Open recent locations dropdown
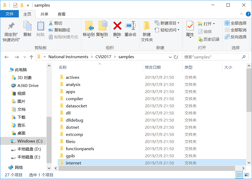Image resolution: width=252 pixels, height=179 pixels. tap(25, 57)
